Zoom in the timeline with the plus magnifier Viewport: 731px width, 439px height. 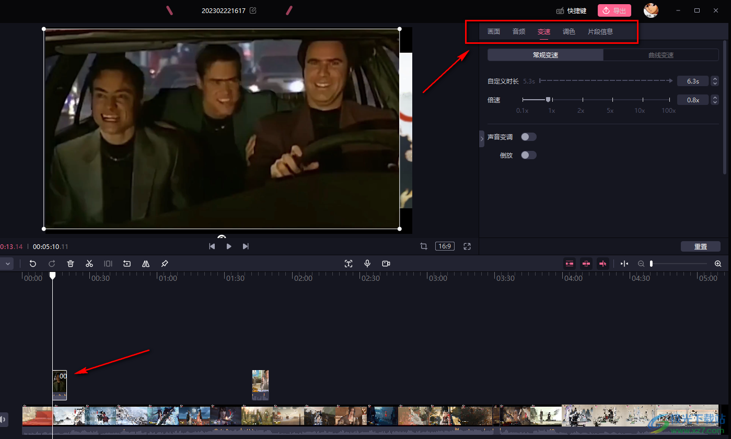pyautogui.click(x=718, y=264)
